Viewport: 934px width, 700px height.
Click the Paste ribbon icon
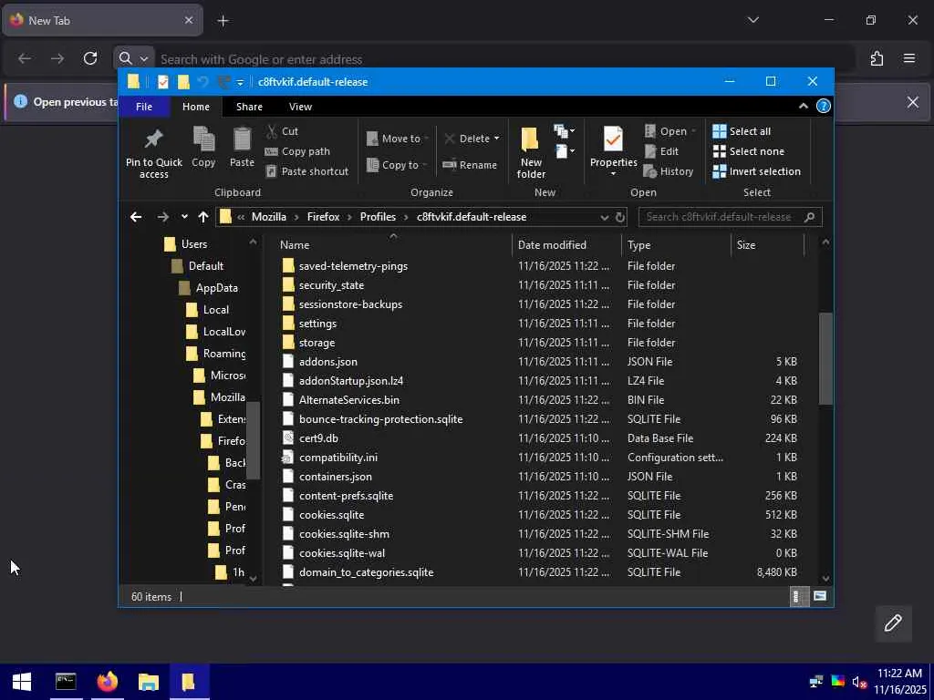242,139
